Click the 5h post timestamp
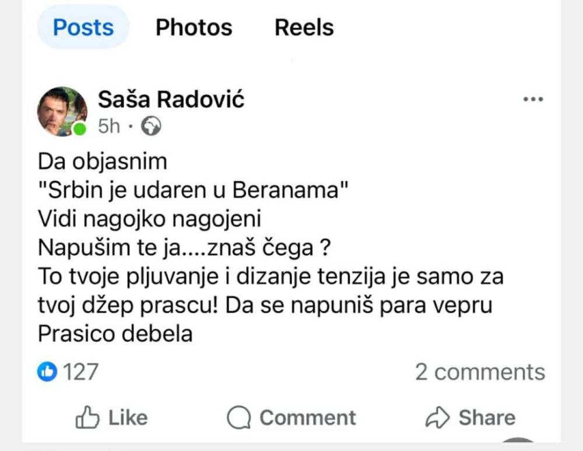 tap(108, 126)
